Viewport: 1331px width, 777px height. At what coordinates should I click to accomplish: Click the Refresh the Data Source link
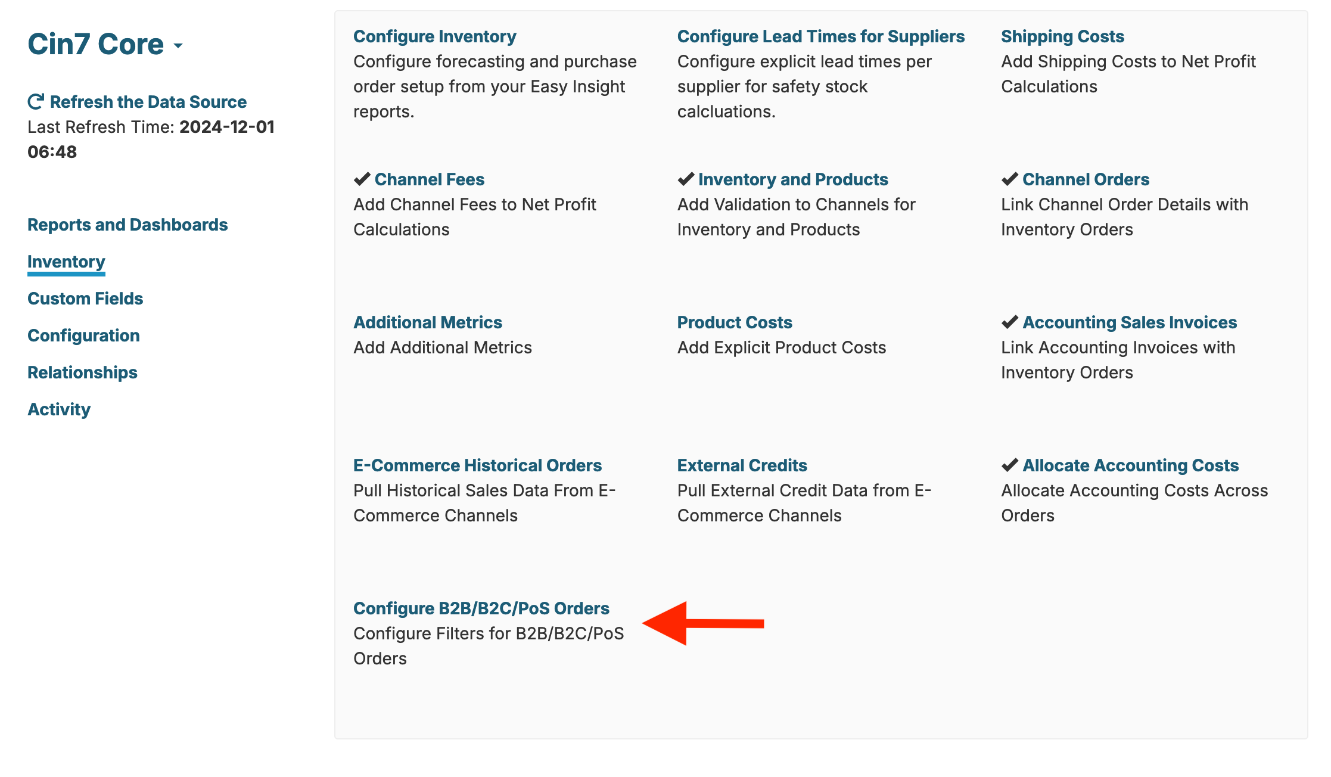[x=148, y=101]
